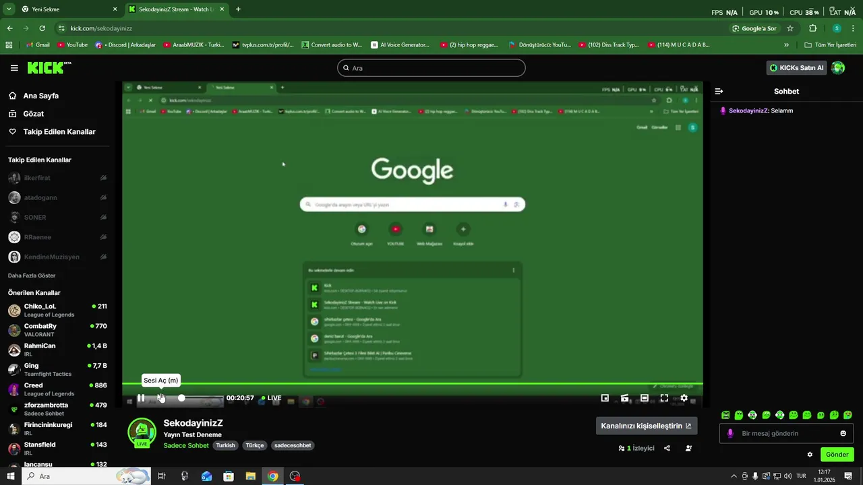Click Kanalınızı kişiselleştirin button
The image size is (863, 485).
(x=647, y=426)
